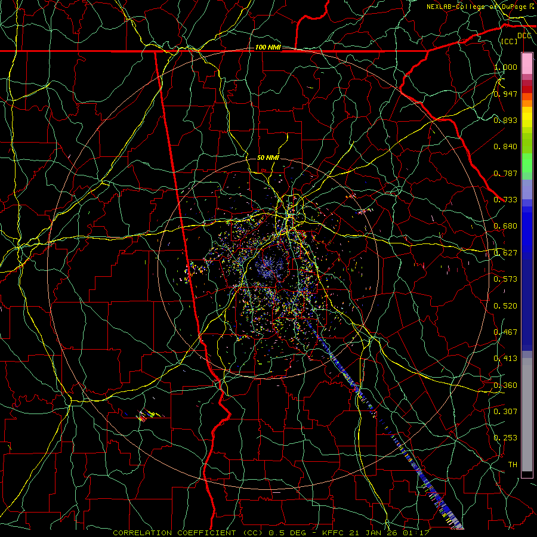Click the 0.360 legend value
The height and width of the screenshot is (537, 537).
(x=505, y=385)
